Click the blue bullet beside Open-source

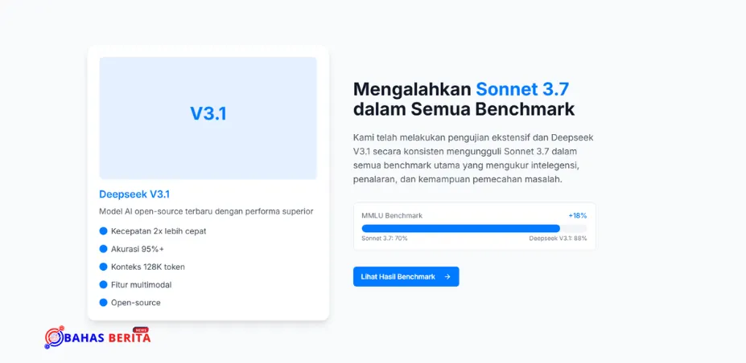103,302
